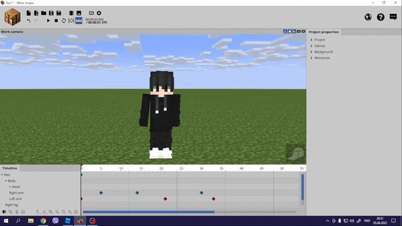Viewport: 402px width, 226px height.
Task: Click the Save As floppy icon
Action: [58, 13]
